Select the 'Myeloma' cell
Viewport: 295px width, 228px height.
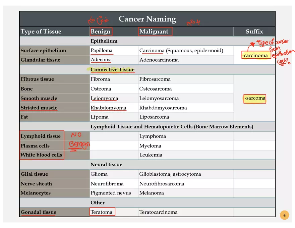click(x=150, y=146)
